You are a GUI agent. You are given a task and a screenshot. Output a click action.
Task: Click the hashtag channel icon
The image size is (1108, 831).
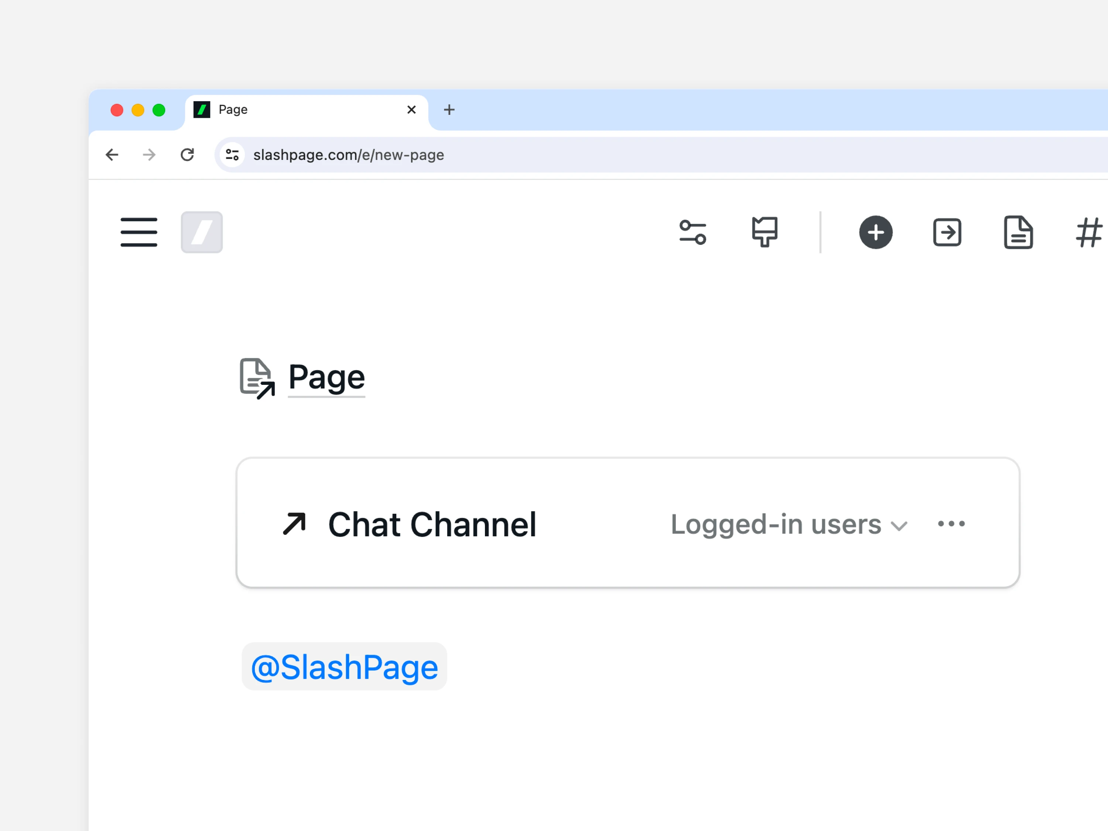(x=1089, y=232)
